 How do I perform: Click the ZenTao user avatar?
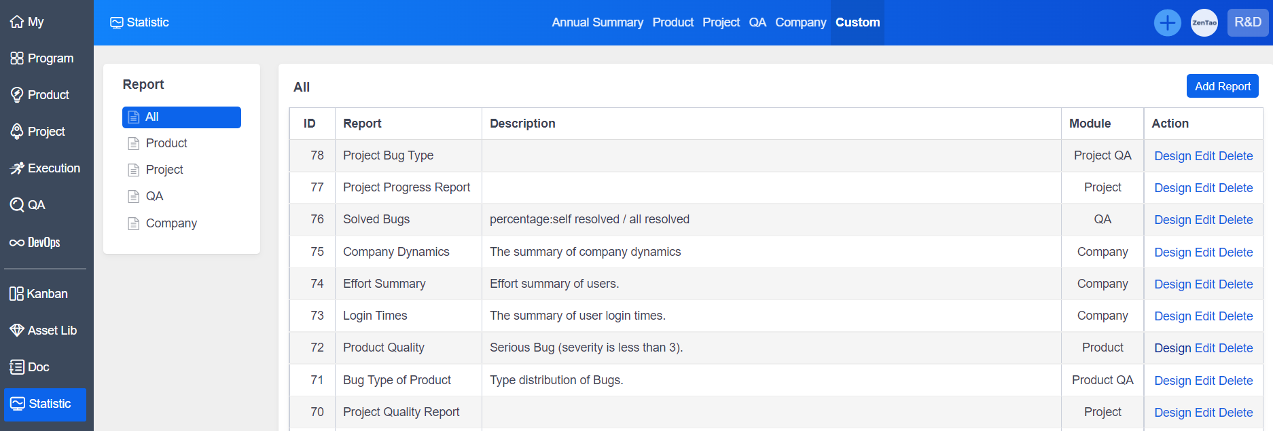[x=1204, y=22]
